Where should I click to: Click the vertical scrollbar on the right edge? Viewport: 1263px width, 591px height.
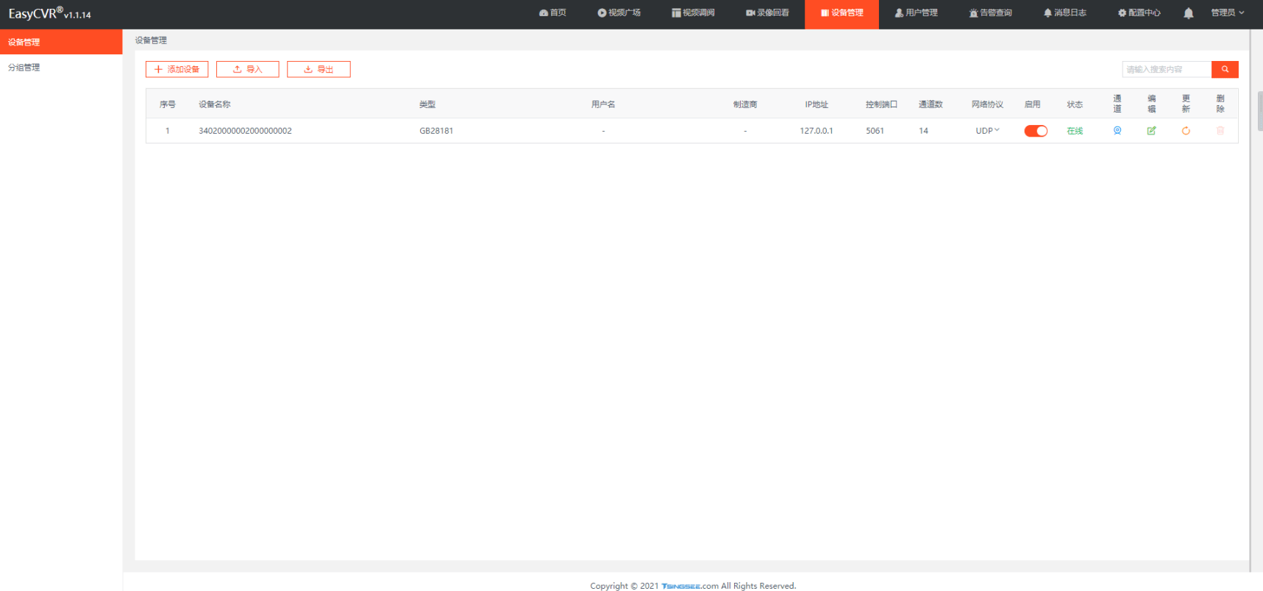coord(1259,110)
